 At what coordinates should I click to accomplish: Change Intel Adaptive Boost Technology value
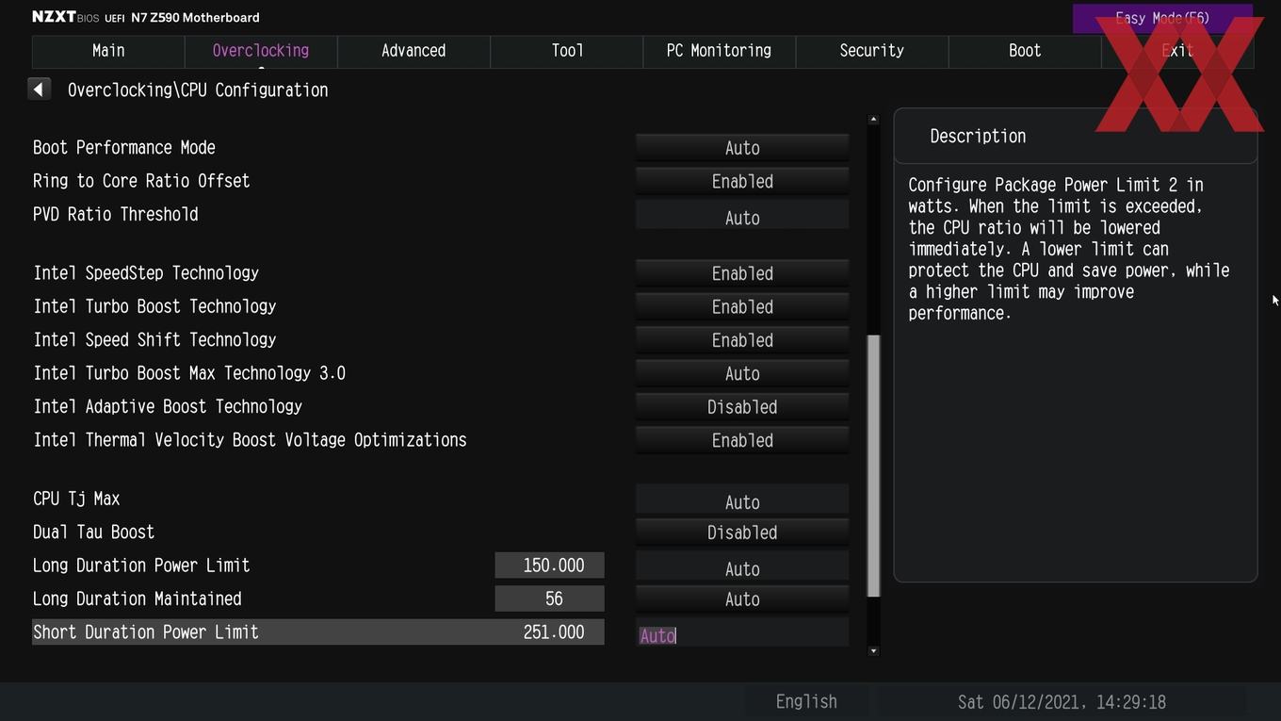point(742,407)
